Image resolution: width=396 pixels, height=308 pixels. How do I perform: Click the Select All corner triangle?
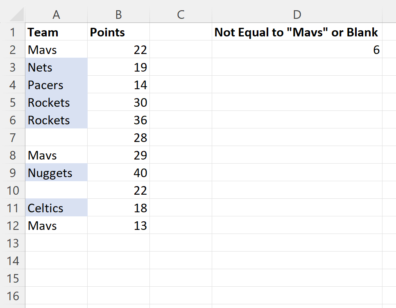pos(17,14)
